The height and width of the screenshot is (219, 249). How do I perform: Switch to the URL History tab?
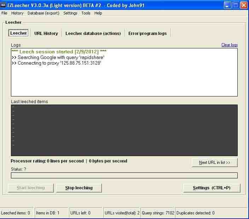[46, 34]
